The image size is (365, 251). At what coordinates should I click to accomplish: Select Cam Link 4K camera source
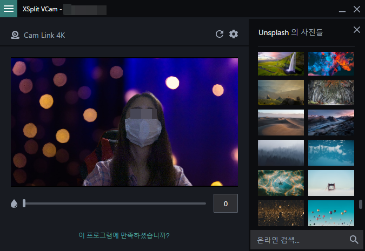(x=44, y=35)
